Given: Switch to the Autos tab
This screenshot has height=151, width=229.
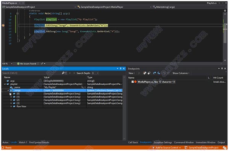Looking at the screenshot, I should pos(6,142).
